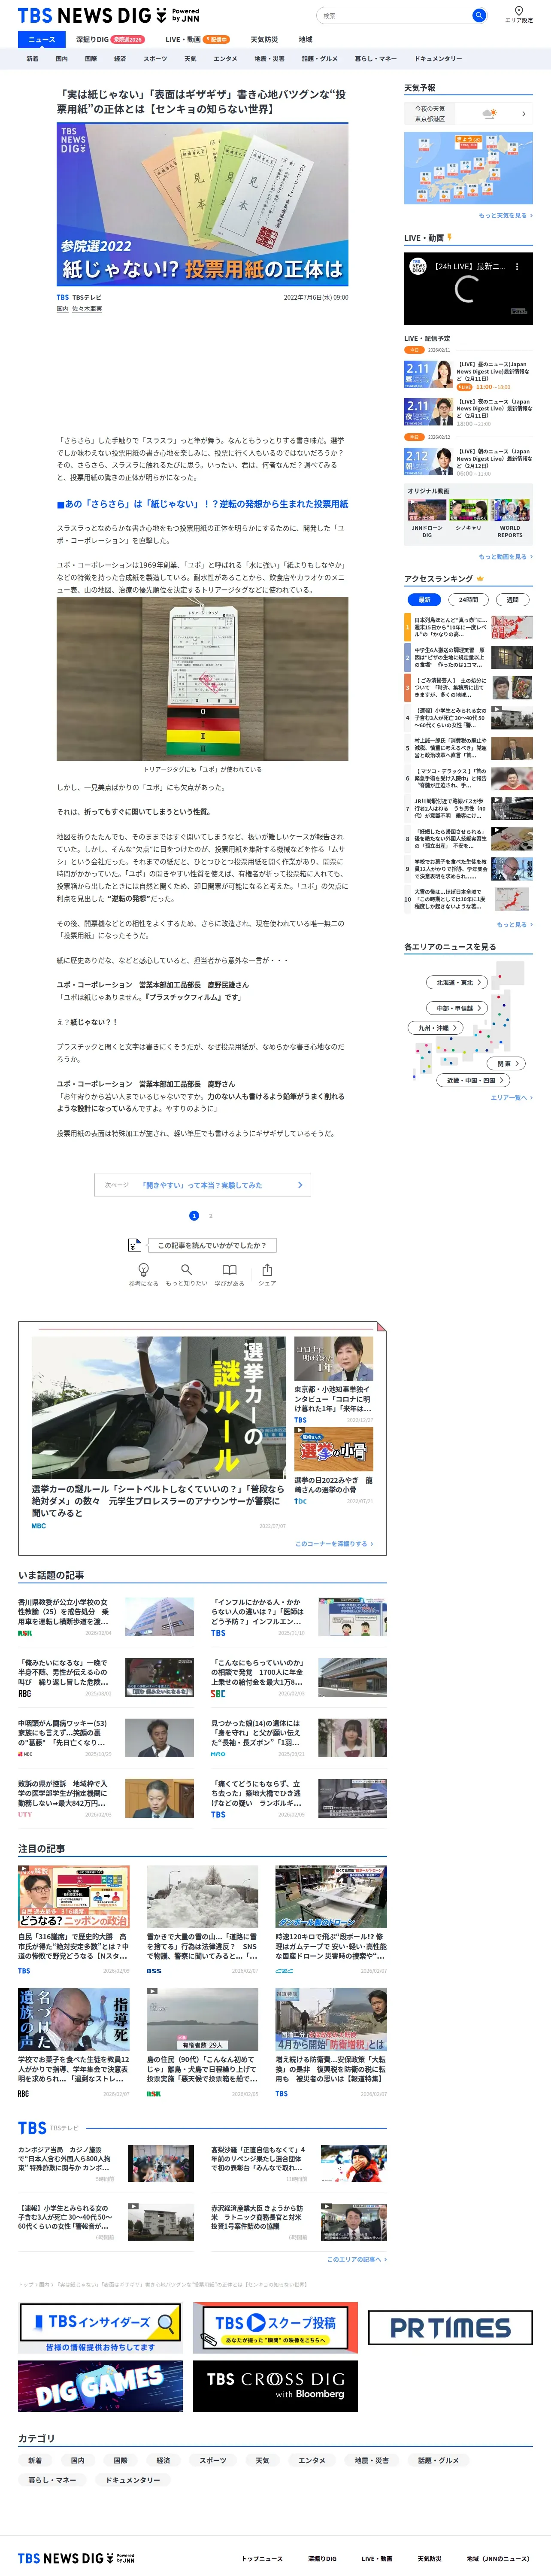Click the もっと知りたい magnifier reaction icon
Screen dimensions: 551x2576
(186, 1270)
